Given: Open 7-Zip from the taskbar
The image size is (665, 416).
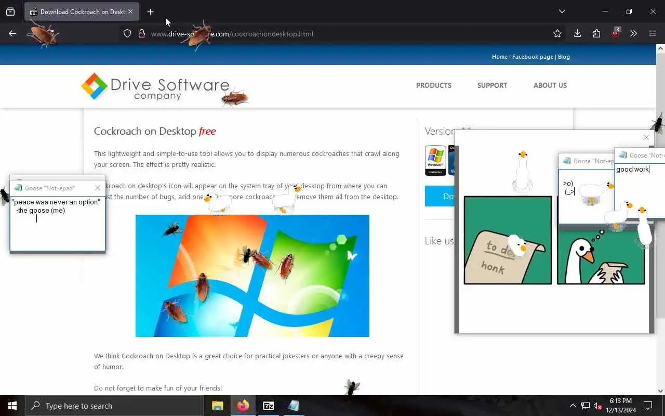Looking at the screenshot, I should pyautogui.click(x=269, y=406).
